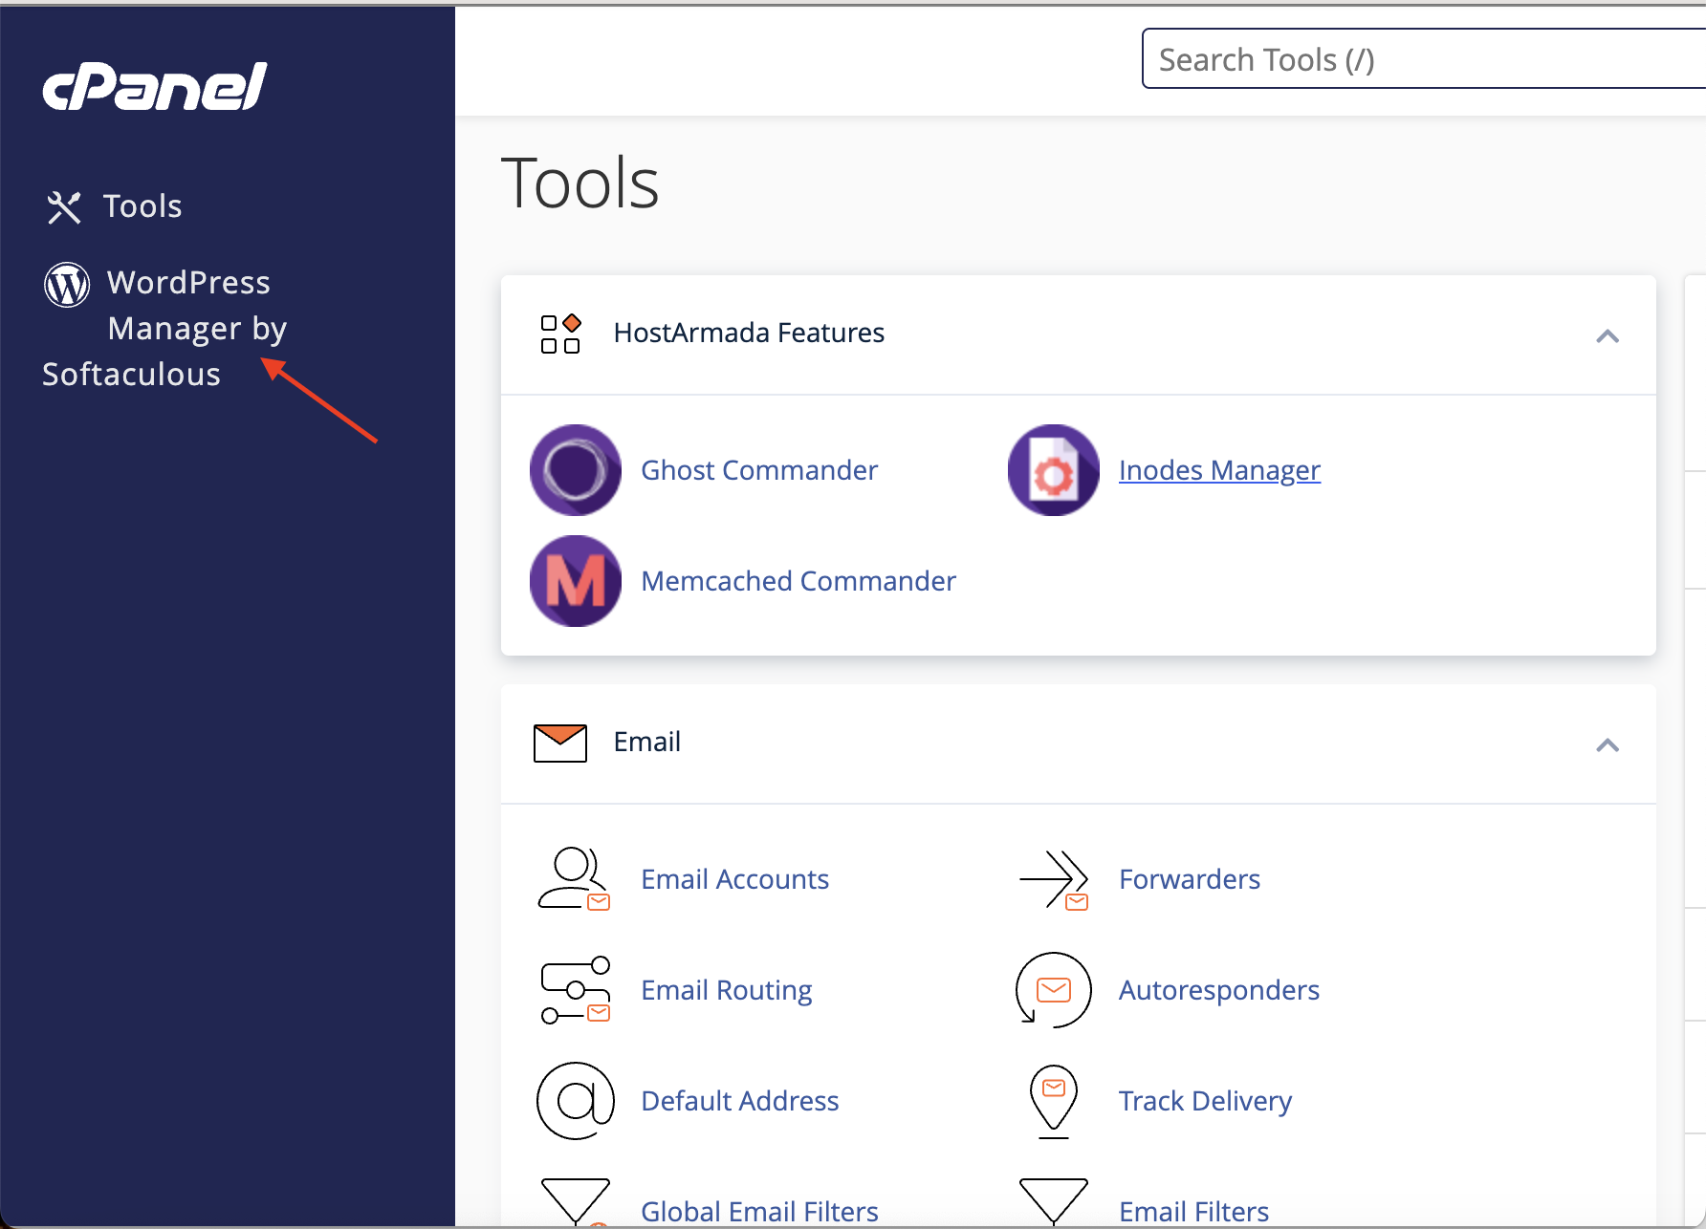Viewport: 1706px width, 1229px height.
Task: Open the Global Email Filters link
Action: coord(759,1212)
